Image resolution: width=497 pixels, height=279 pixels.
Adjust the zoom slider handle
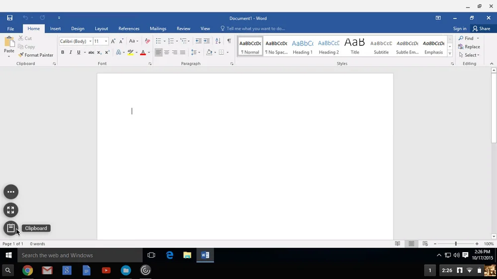[x=456, y=244]
